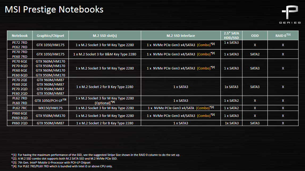Image resolution: width=305 pixels, height=171 pixels.
Task: Click the "PE72 7RD" notebook name
Action: coord(20,43)
